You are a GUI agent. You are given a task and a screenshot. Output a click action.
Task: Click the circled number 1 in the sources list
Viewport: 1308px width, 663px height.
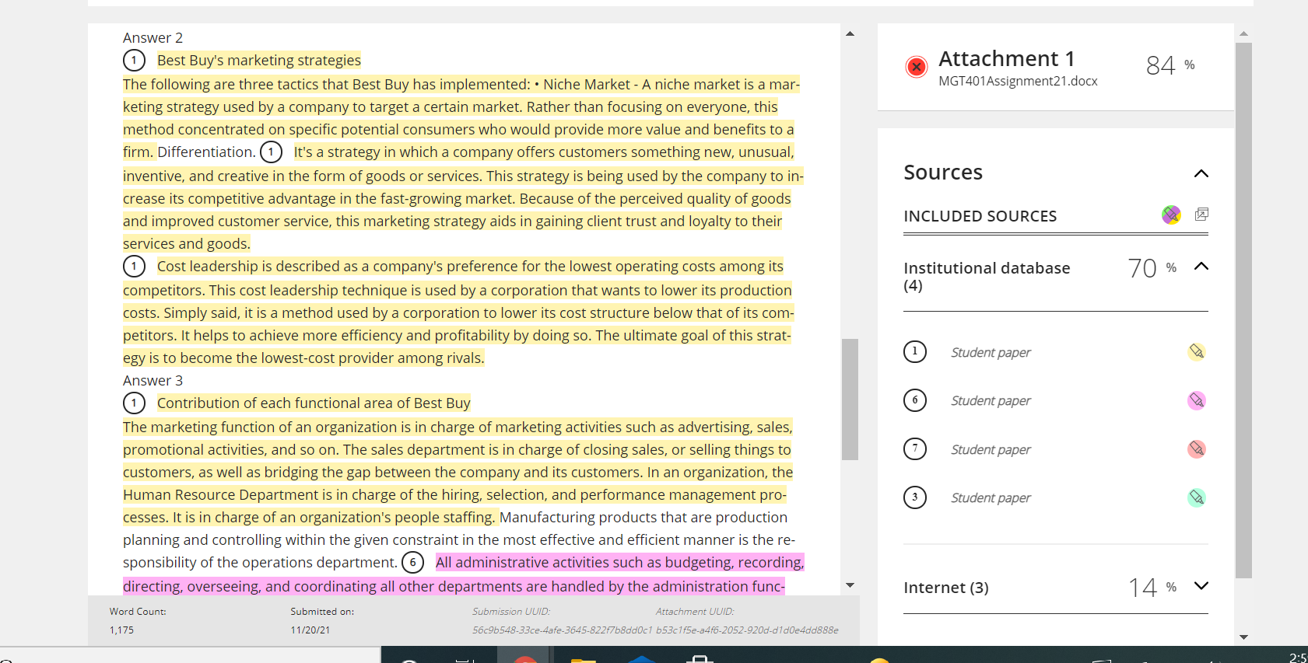[915, 352]
